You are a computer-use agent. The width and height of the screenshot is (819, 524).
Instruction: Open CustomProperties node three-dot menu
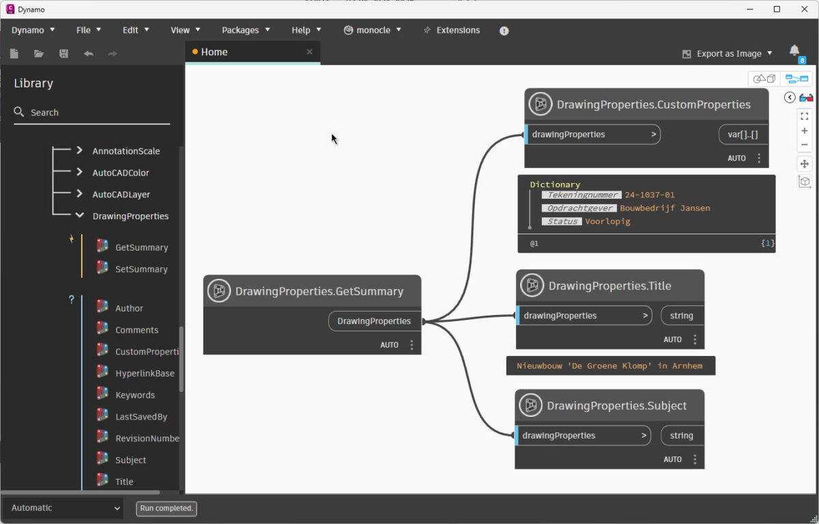[x=759, y=158]
